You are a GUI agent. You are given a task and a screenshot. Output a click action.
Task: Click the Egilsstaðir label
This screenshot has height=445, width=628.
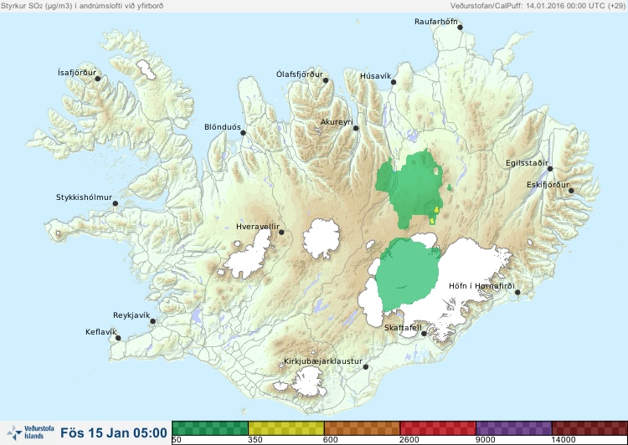(527, 163)
